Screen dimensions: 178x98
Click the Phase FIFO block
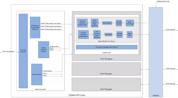coord(130,34)
